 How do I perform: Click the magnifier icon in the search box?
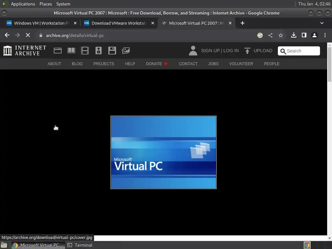tap(283, 51)
